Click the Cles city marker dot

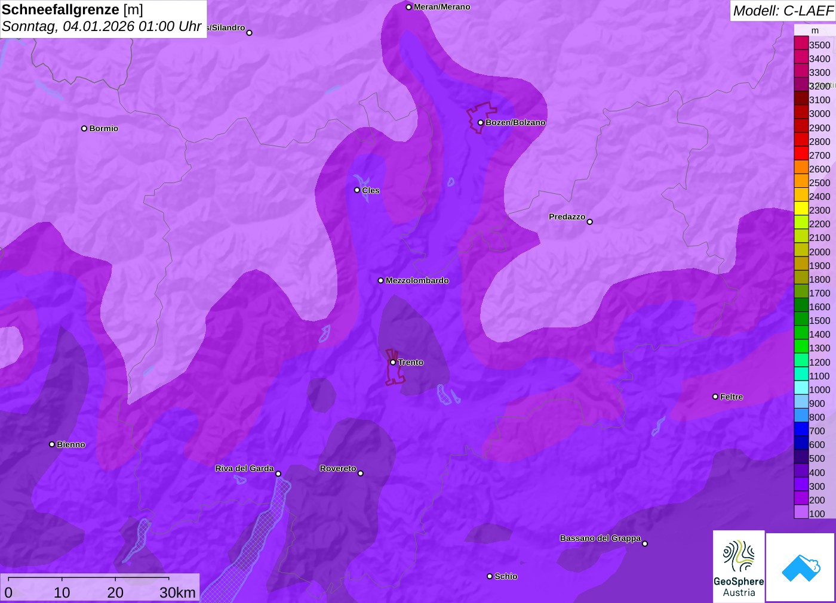coord(357,190)
